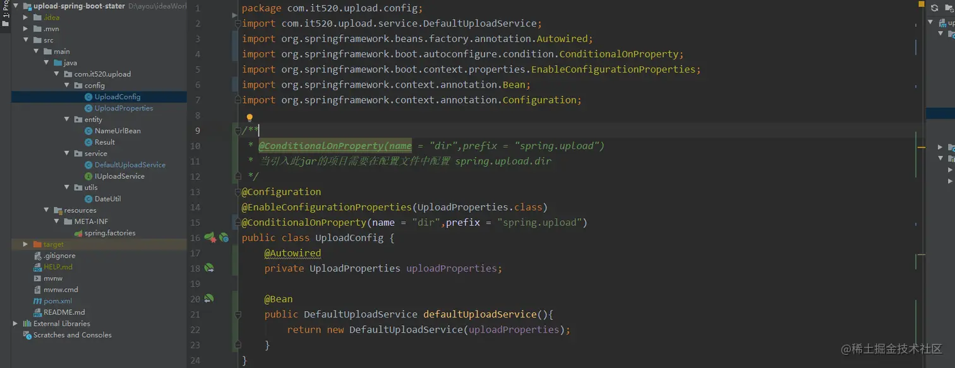Collapse the upload-spring-boot-stater project root
This screenshot has height=368, width=955.
click(x=16, y=6)
